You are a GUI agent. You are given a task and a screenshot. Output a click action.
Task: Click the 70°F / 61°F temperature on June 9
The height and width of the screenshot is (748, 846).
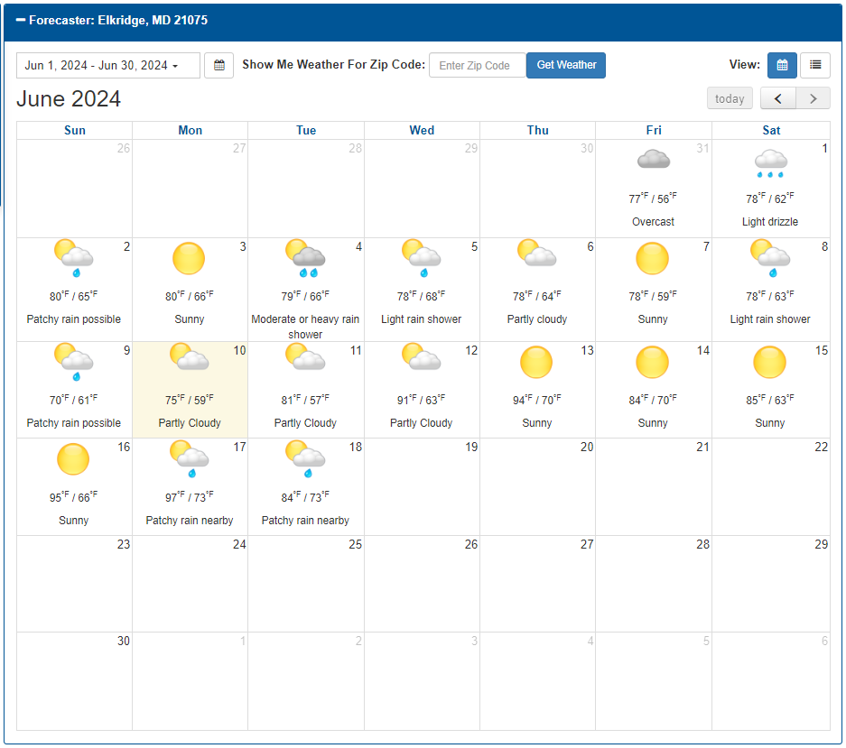pos(73,400)
